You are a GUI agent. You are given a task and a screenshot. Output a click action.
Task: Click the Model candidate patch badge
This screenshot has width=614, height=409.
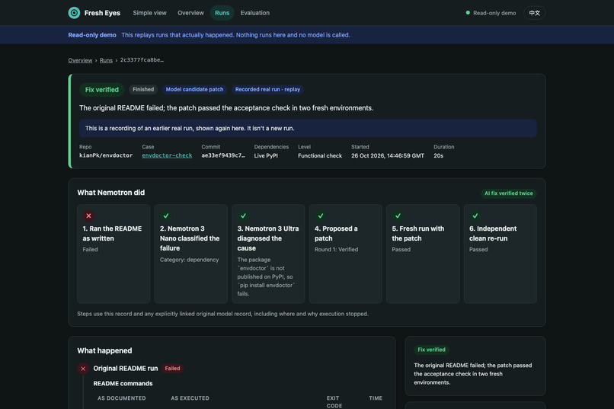pyautogui.click(x=194, y=89)
